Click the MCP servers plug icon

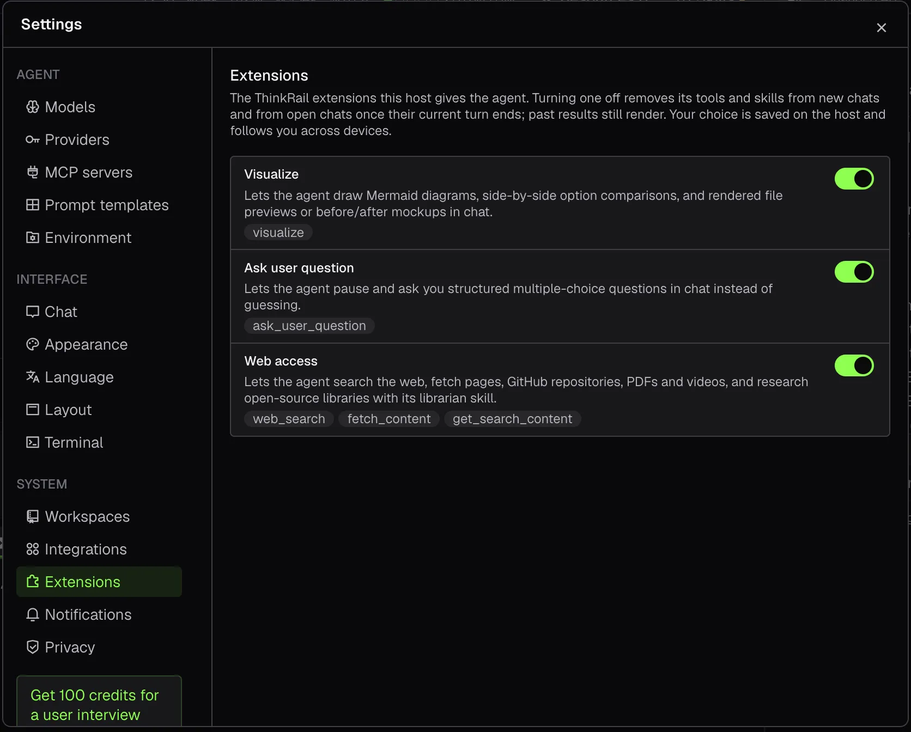pos(33,172)
